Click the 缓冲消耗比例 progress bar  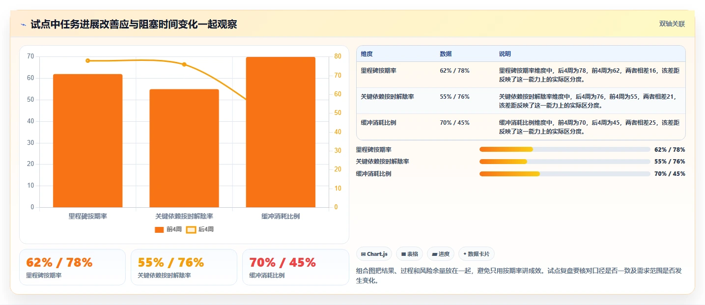tap(565, 174)
